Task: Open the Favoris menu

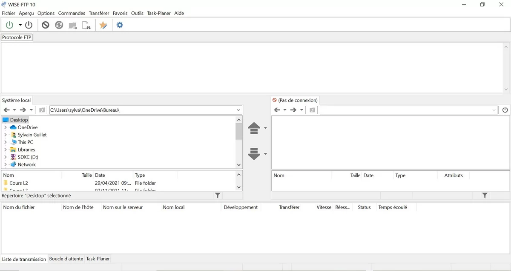Action: coord(120,13)
